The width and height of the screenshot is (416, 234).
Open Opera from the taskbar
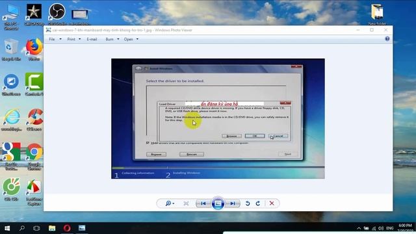67,228
